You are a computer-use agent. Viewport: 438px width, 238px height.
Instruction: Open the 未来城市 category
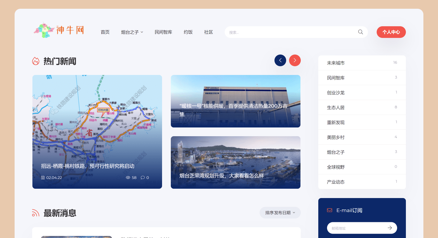point(336,63)
